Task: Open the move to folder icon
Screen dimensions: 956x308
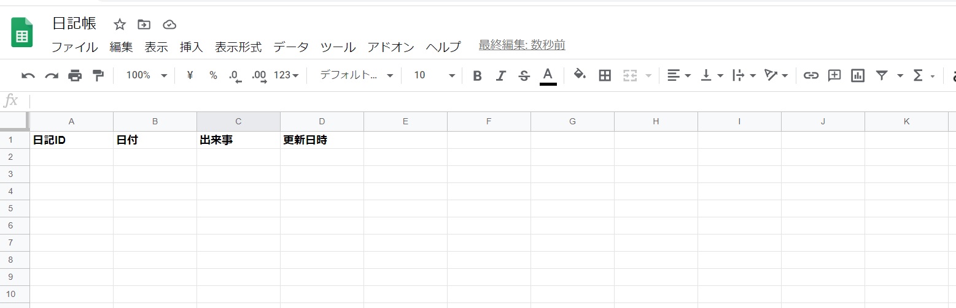Action: tap(144, 24)
